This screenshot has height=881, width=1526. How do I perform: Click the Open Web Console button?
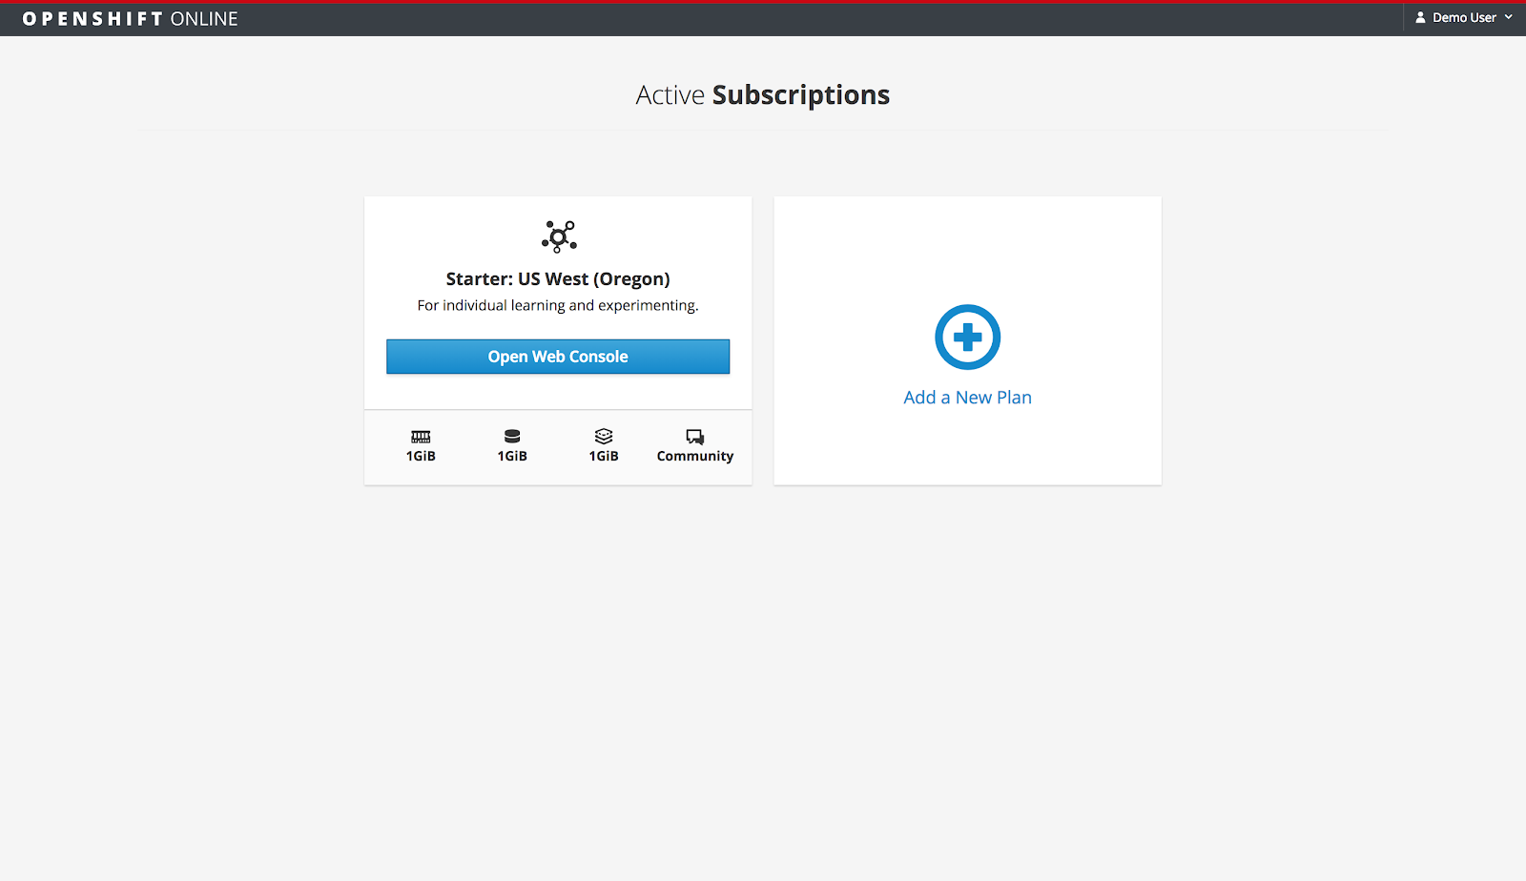(558, 357)
